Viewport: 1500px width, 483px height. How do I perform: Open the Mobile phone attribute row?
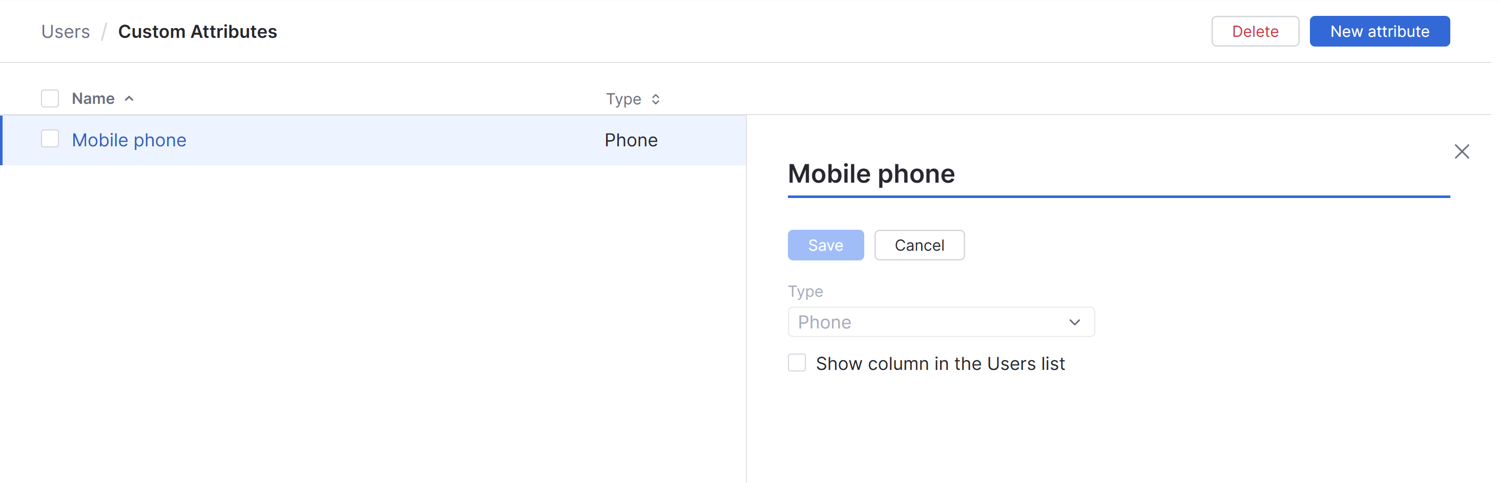pyautogui.click(x=129, y=140)
